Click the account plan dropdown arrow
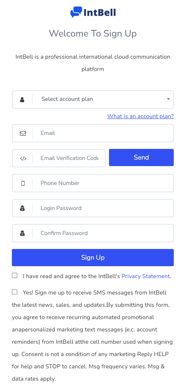 (x=168, y=99)
